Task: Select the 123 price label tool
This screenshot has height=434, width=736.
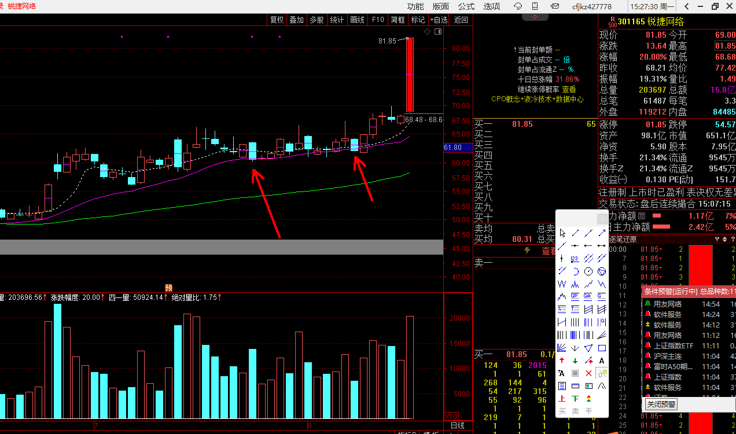Action: [575, 258]
